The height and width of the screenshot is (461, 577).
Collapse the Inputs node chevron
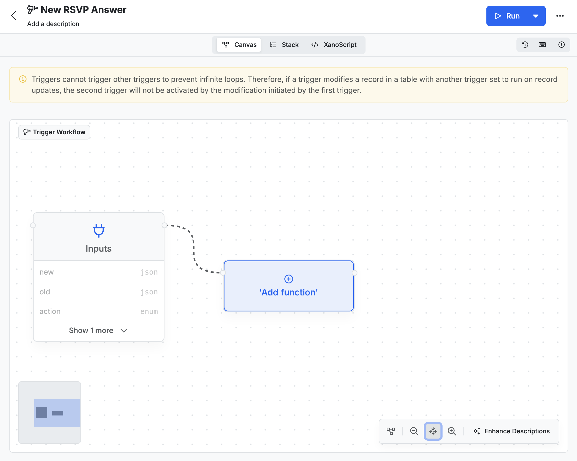point(124,331)
